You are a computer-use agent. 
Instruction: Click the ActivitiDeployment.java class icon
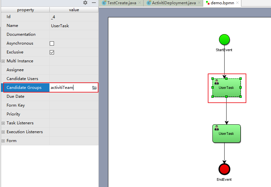click(149, 3)
